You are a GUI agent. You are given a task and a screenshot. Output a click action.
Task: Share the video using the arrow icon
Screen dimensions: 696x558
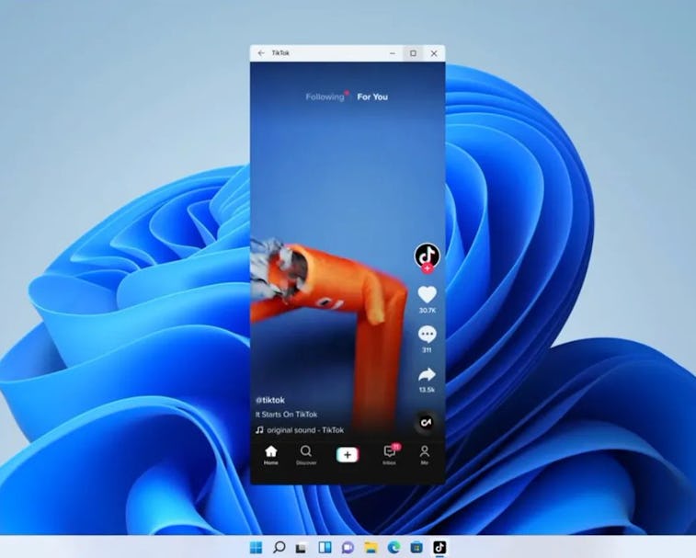(x=427, y=374)
